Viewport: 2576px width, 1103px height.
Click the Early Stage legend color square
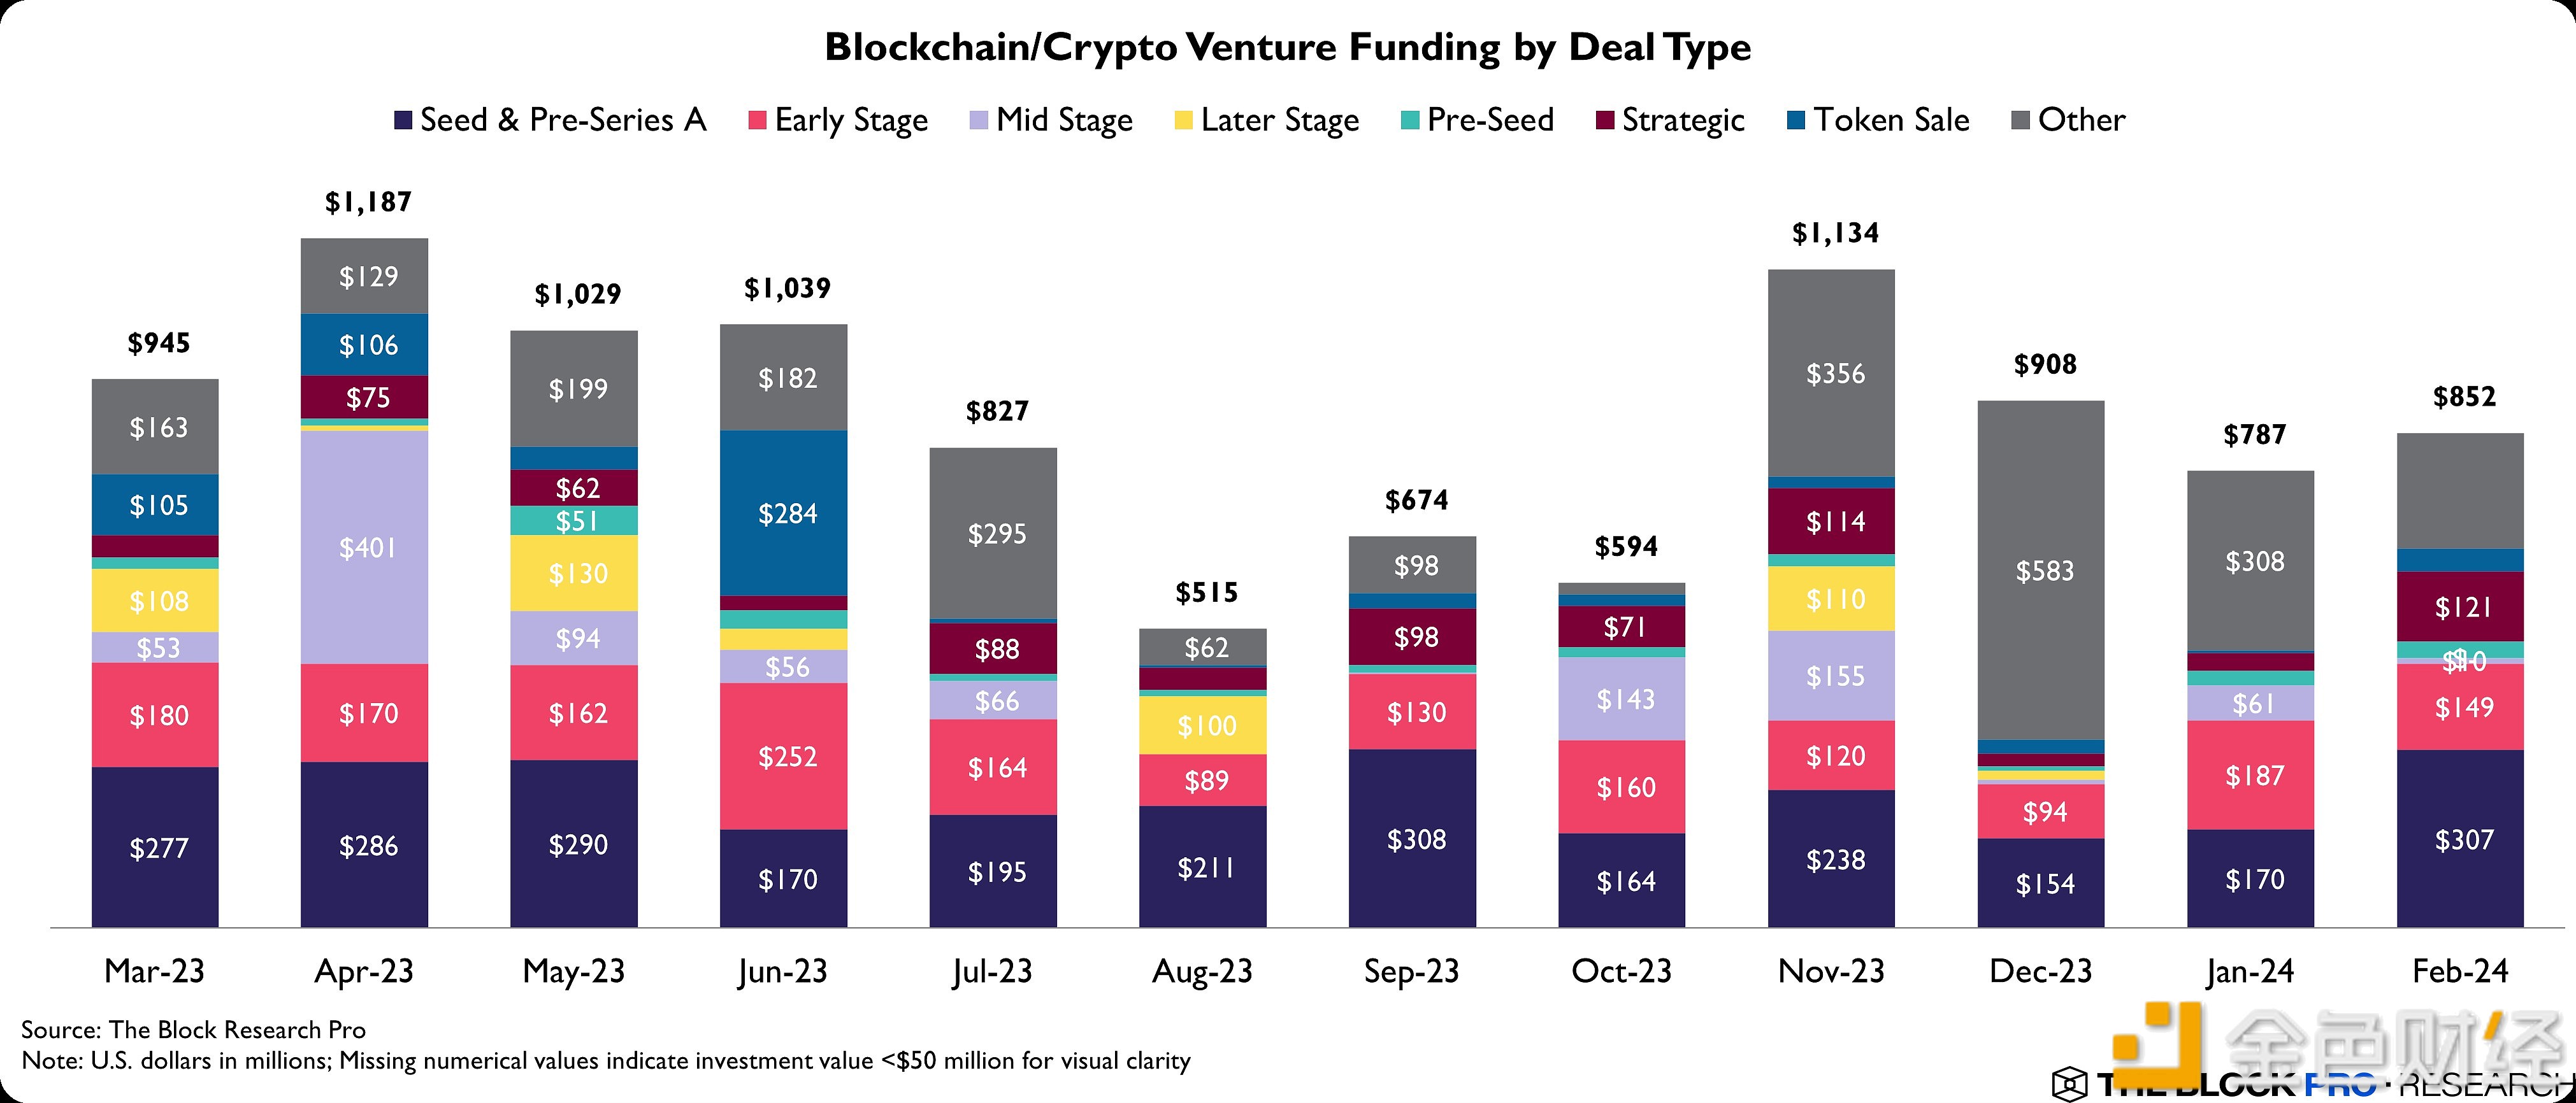click(x=757, y=121)
